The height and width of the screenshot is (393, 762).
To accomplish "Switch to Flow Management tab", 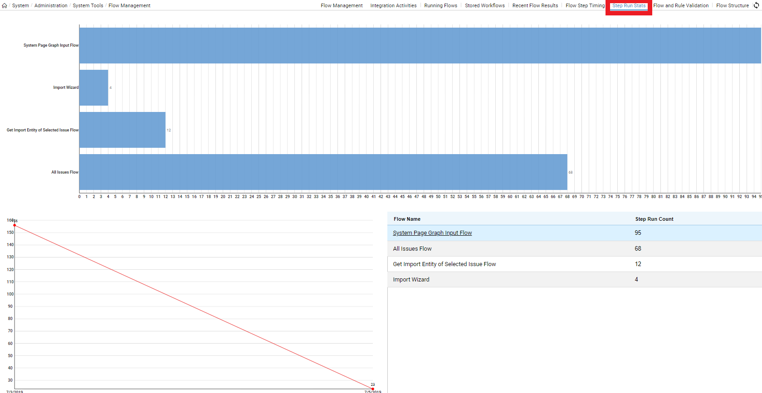I will coord(342,5).
